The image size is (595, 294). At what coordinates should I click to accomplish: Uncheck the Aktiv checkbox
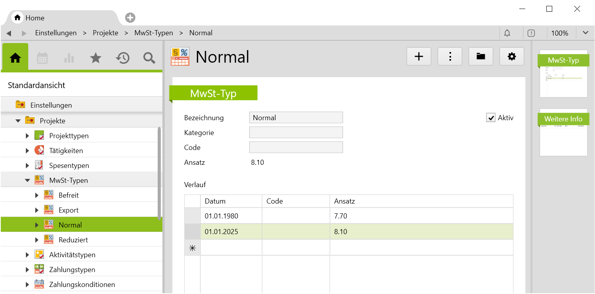click(x=491, y=118)
